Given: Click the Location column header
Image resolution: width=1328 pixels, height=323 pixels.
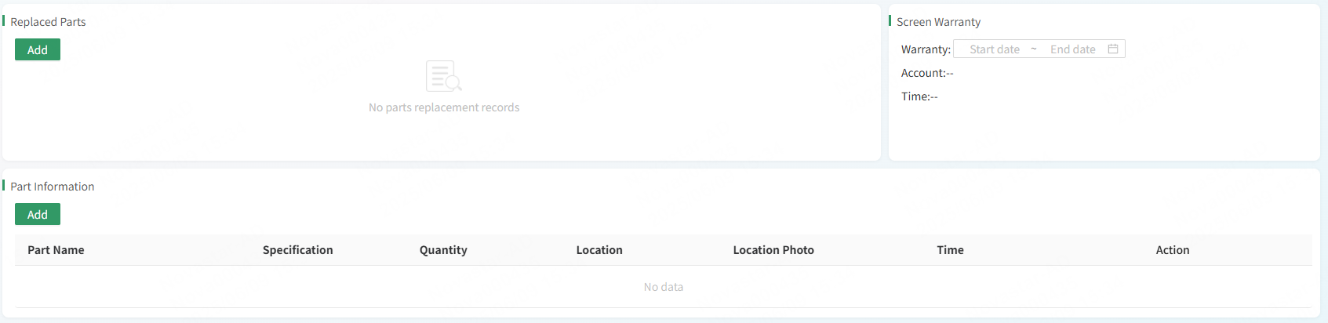Looking at the screenshot, I should tap(599, 250).
